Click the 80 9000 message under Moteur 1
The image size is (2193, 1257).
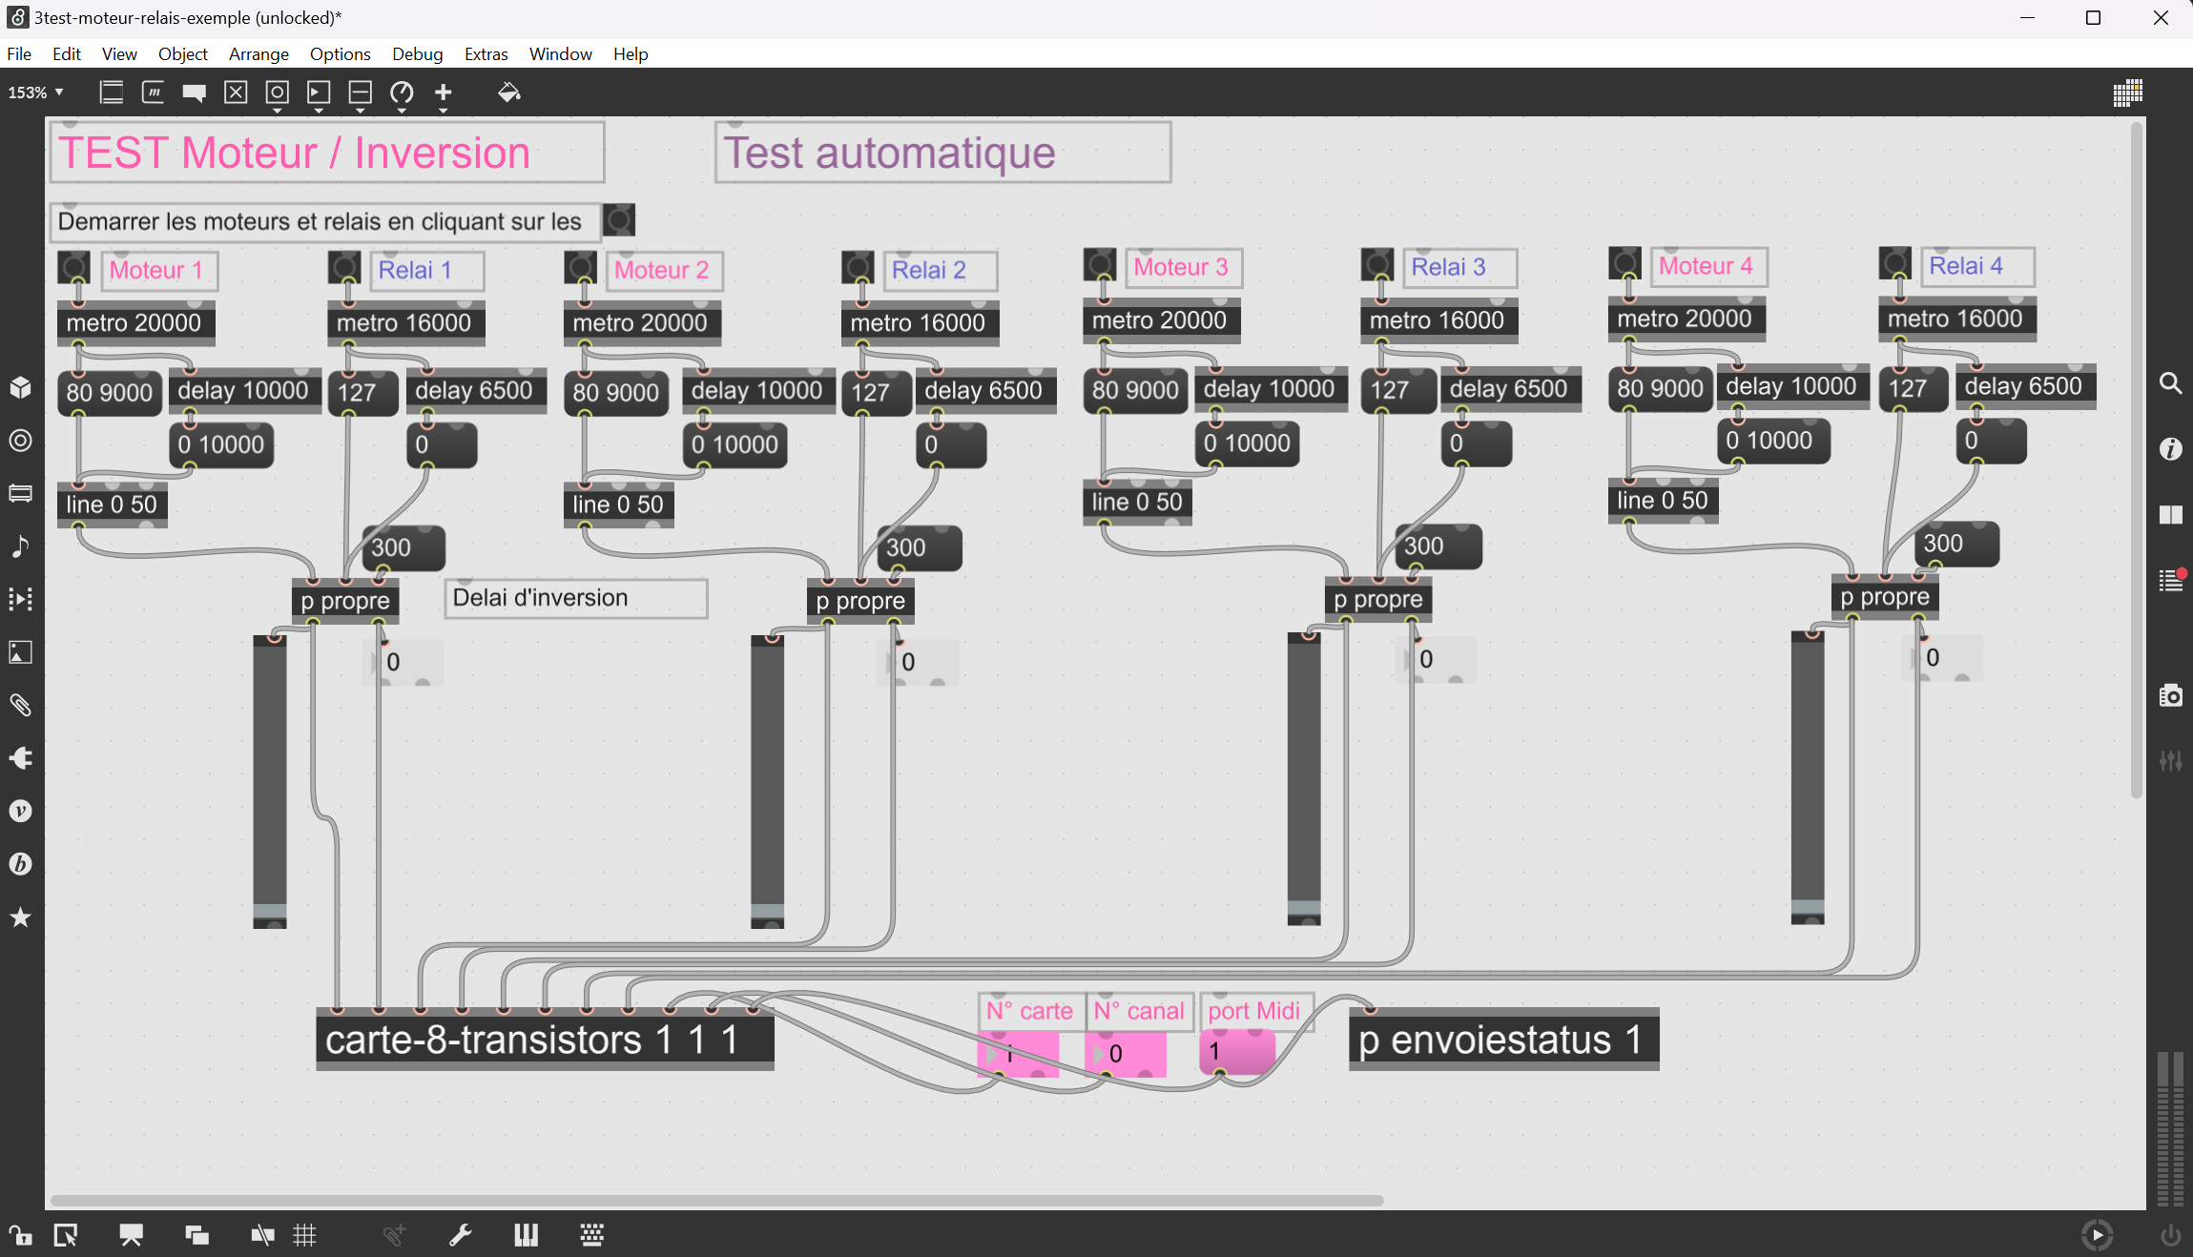coord(110,393)
